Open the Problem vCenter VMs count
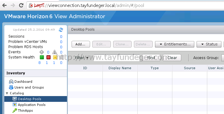The width and height of the screenshot is (224, 114). (61, 42)
